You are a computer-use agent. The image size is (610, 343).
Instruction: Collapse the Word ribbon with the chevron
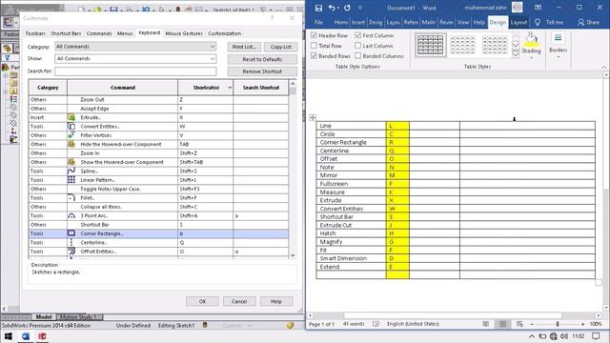[x=604, y=67]
